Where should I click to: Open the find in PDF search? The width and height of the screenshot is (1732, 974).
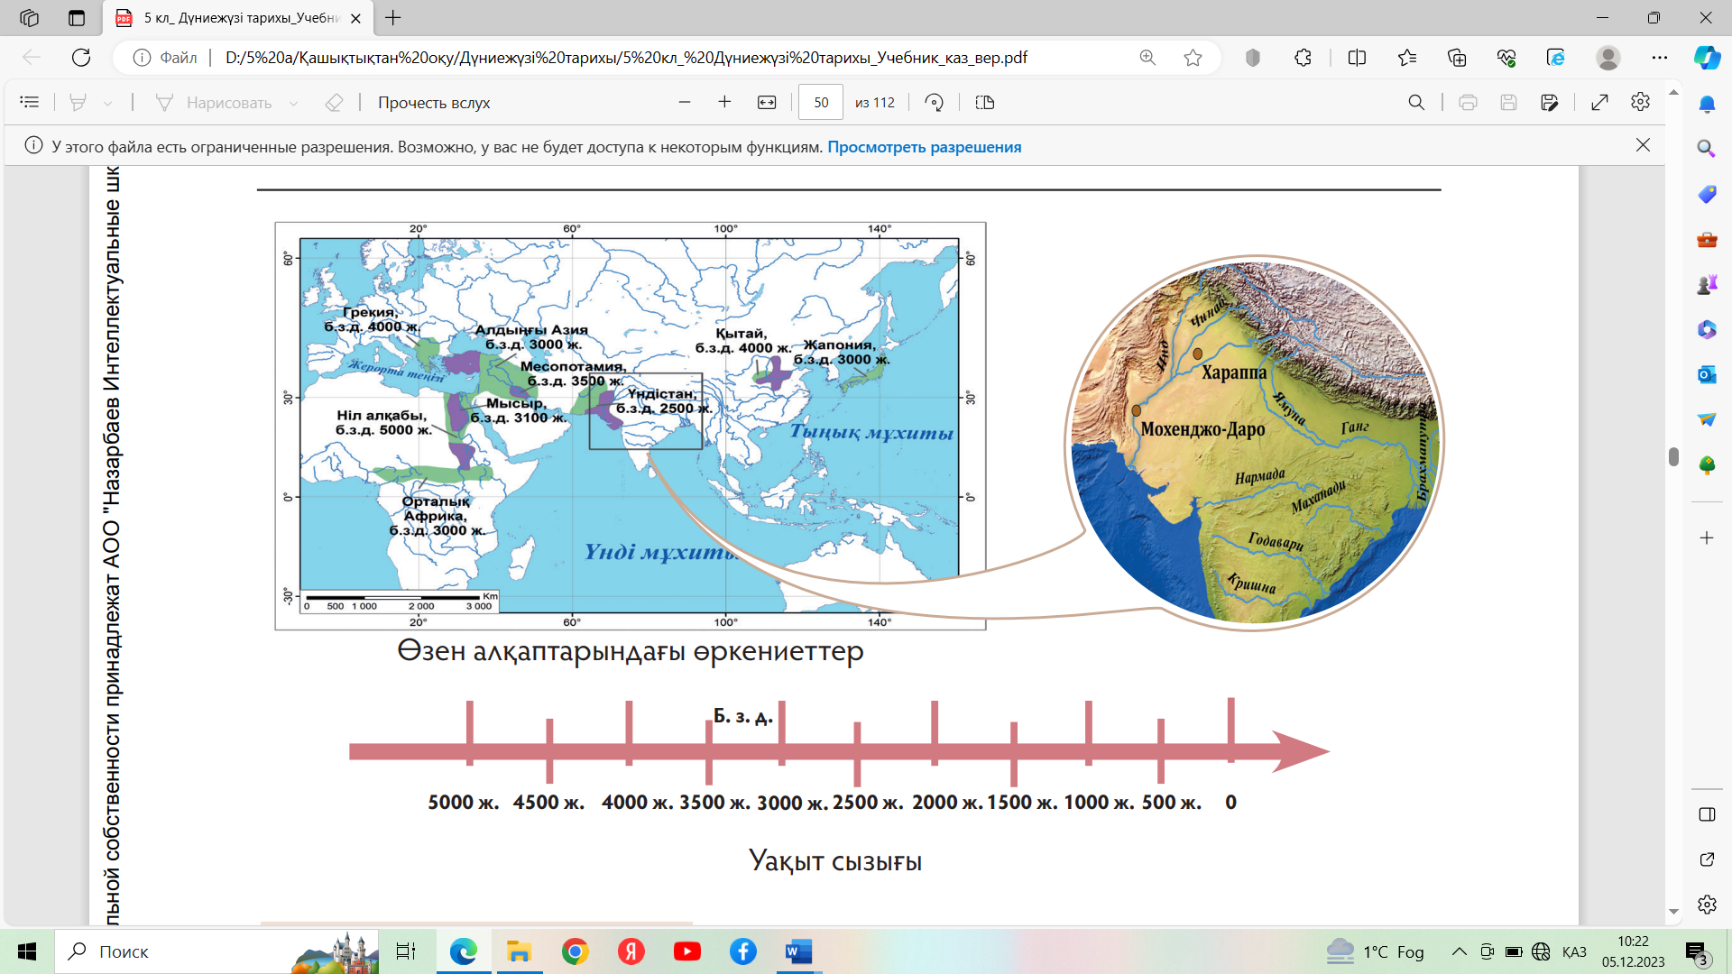(x=1416, y=103)
